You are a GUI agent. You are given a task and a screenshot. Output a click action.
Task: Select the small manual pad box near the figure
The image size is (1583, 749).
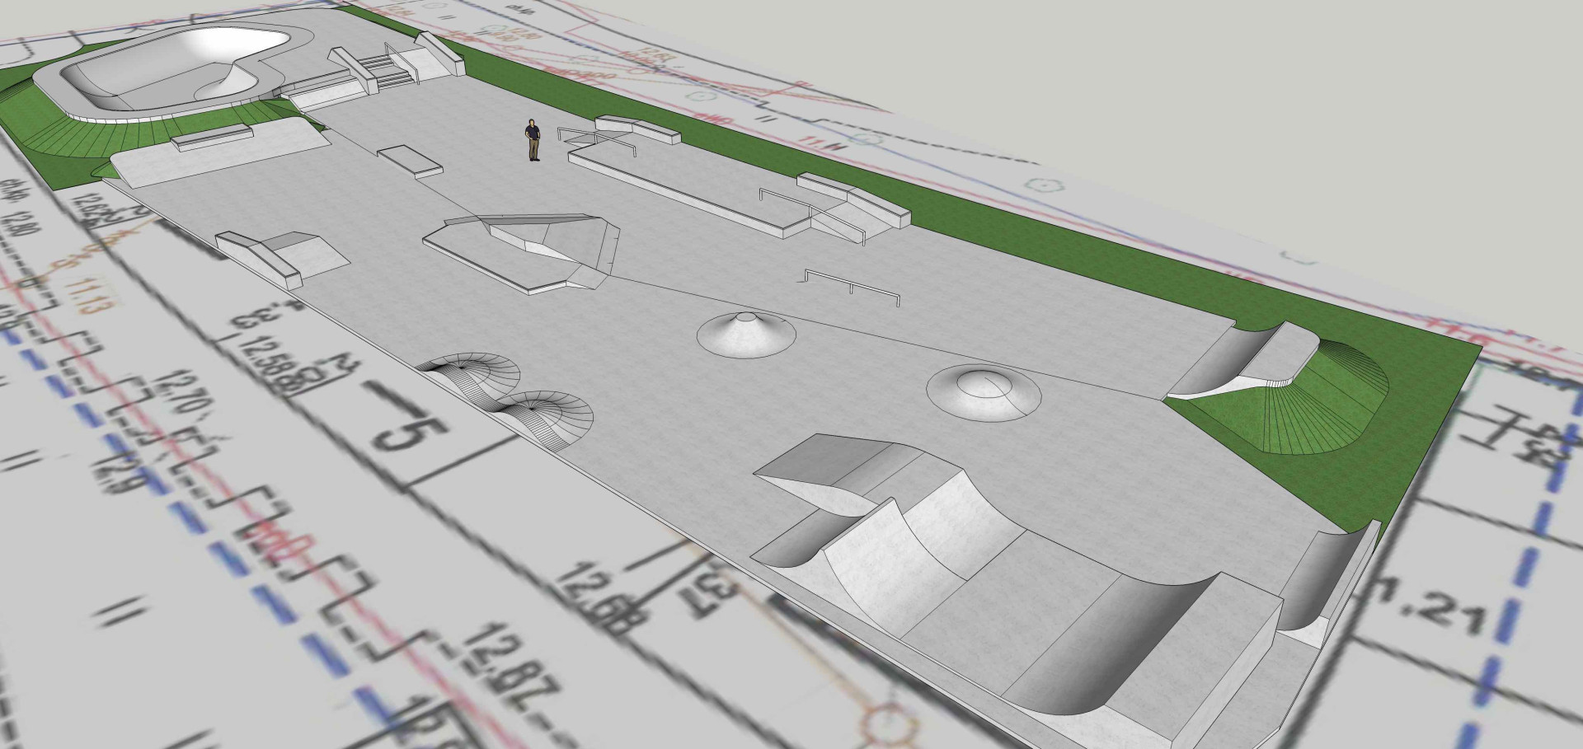[408, 160]
